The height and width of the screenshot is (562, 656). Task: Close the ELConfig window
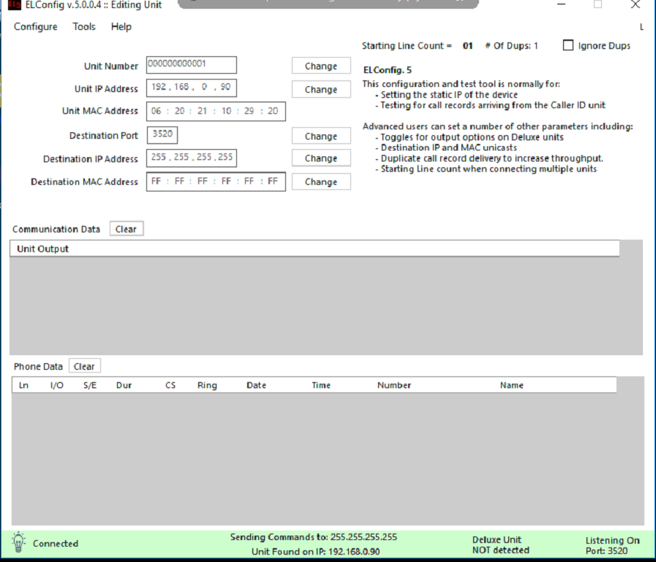[635, 5]
